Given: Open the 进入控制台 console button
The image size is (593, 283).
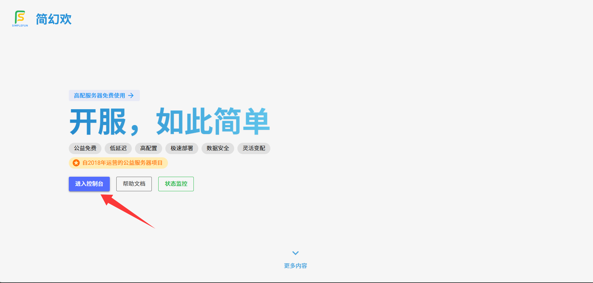Looking at the screenshot, I should 89,184.
